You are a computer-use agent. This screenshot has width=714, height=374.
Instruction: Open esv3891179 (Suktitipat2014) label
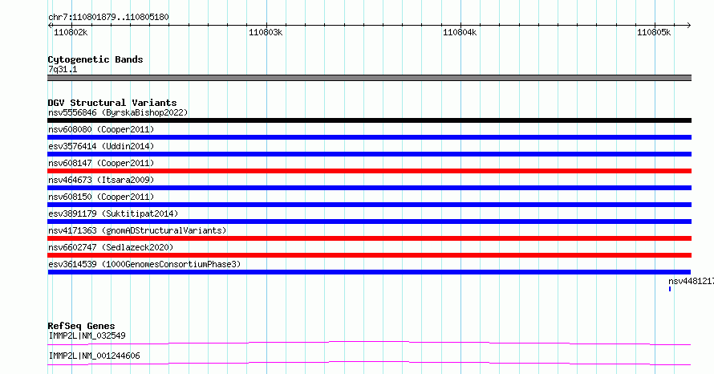[x=113, y=213]
